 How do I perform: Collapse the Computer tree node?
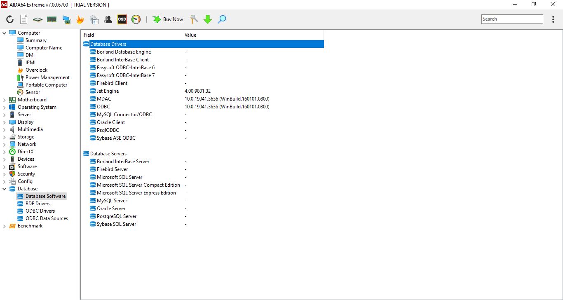pyautogui.click(x=5, y=33)
